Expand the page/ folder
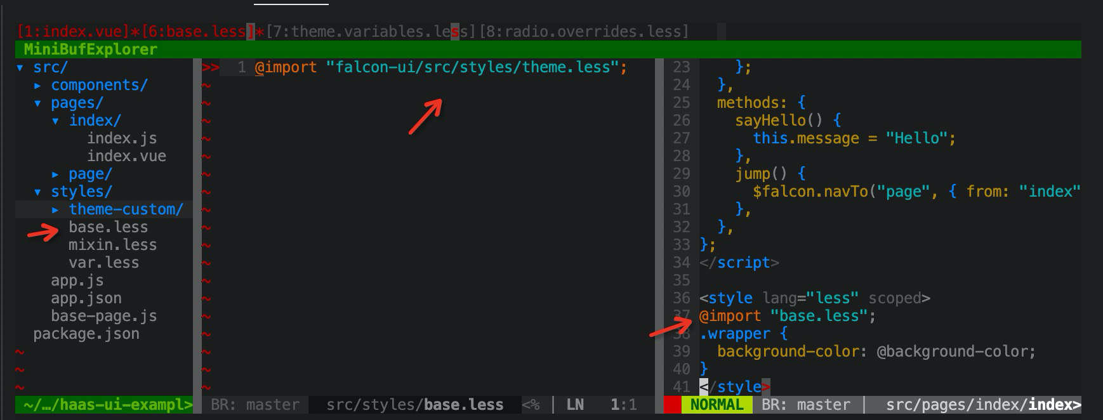The width and height of the screenshot is (1103, 420). pos(56,174)
